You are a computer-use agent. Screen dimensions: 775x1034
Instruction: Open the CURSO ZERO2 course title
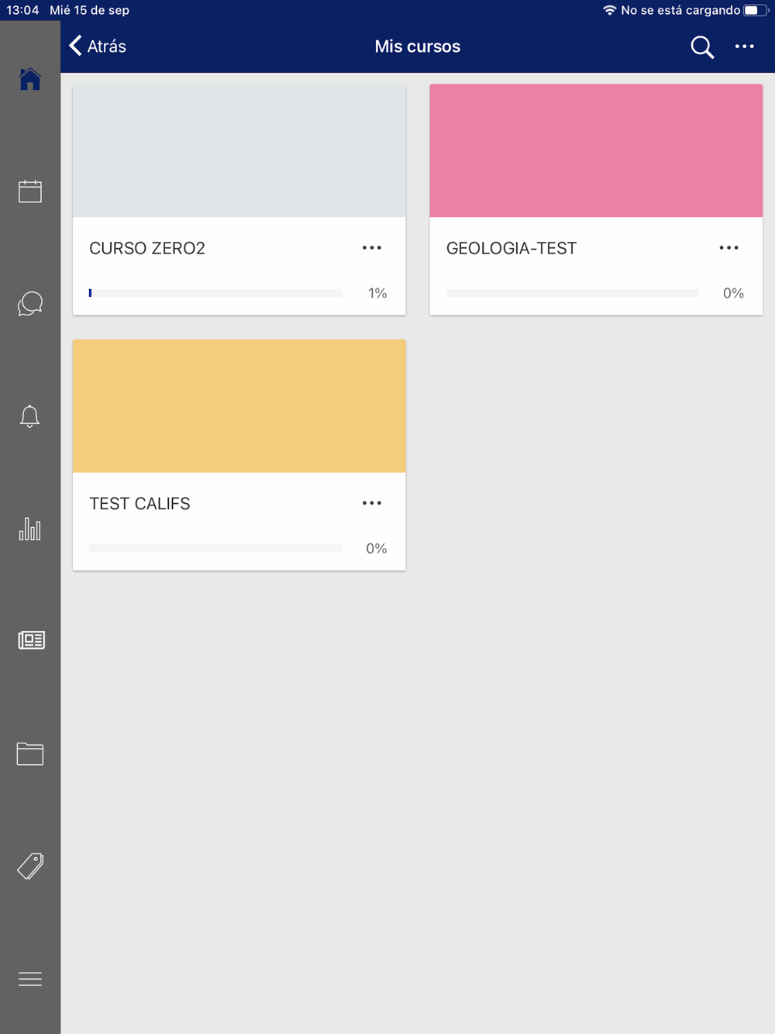click(147, 248)
